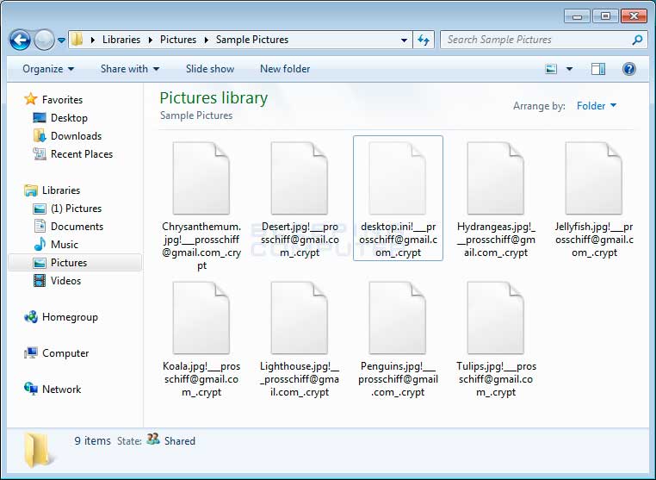Click the Favorites star icon
This screenshot has width=656, height=480.
tap(30, 99)
